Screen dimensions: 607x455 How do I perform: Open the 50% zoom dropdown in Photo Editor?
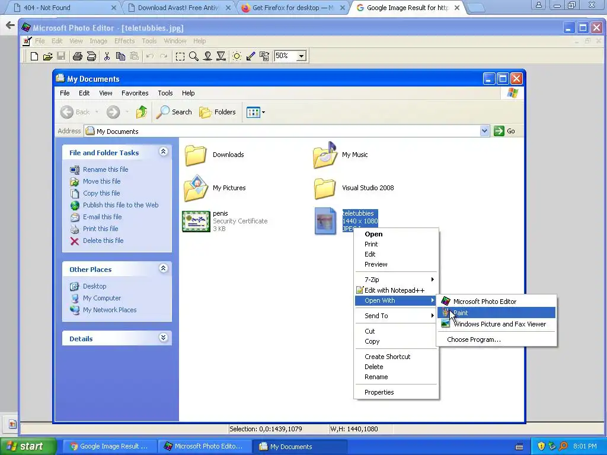click(x=301, y=56)
